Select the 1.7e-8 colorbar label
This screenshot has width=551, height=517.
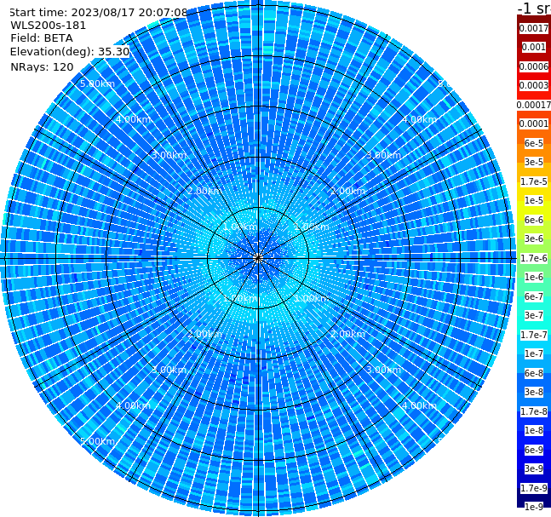pyautogui.click(x=534, y=411)
